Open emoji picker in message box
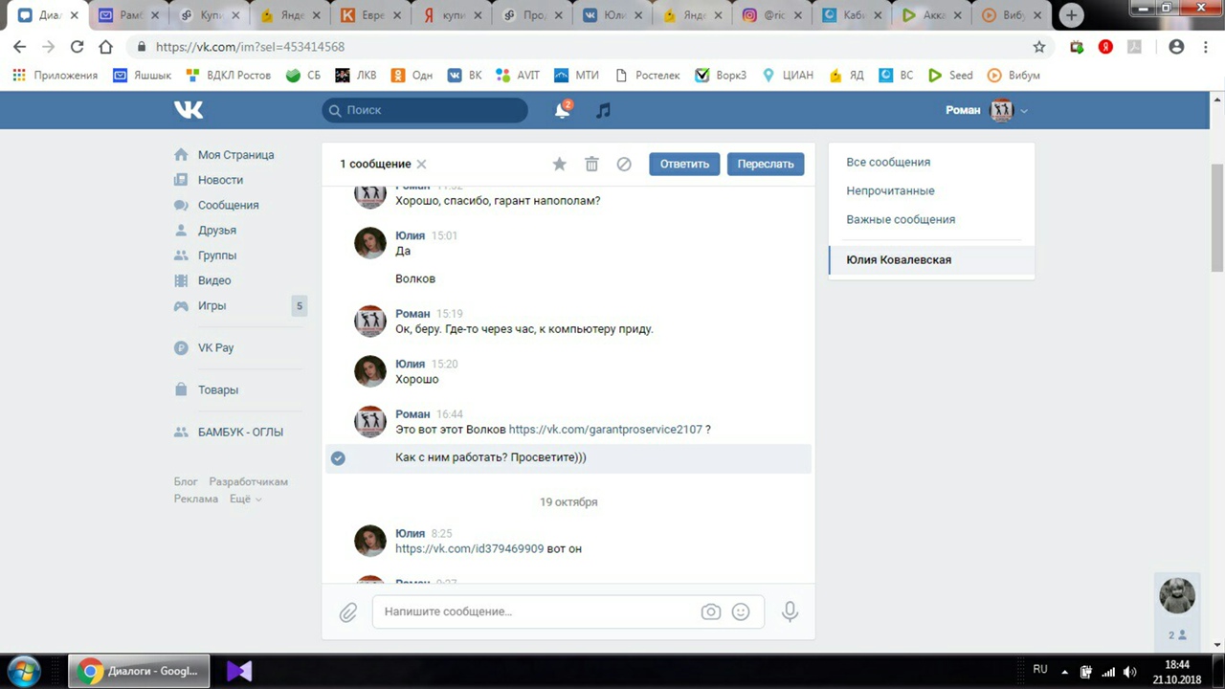This screenshot has height=689, width=1225. click(741, 611)
